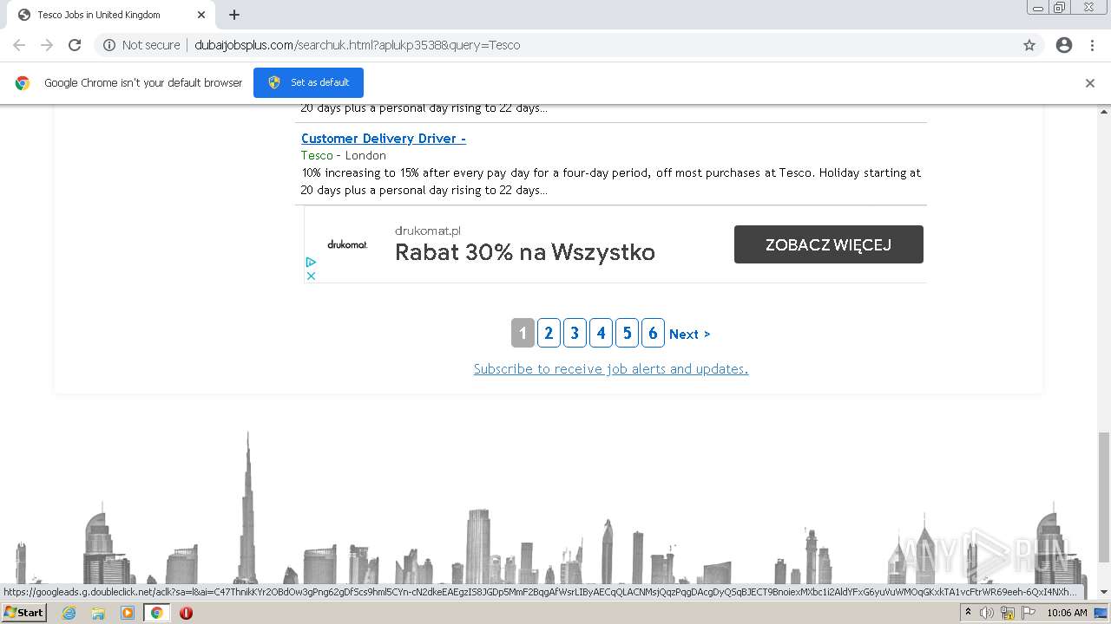1111x624 pixels.
Task: Click page scrollbar up arrow
Action: 1104,111
